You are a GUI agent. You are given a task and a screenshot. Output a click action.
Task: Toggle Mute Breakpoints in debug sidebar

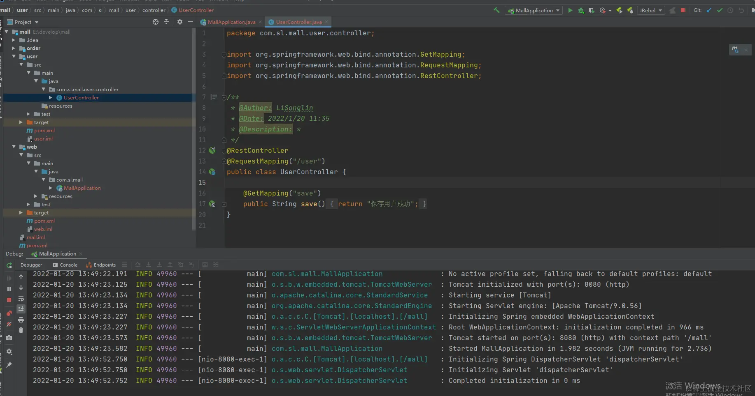tap(9, 325)
